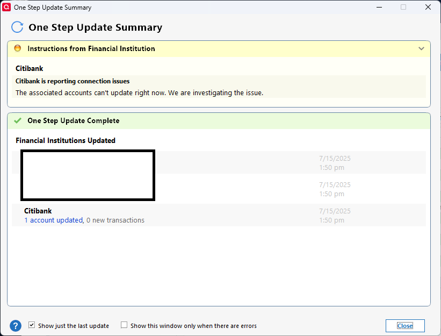The image size is (441, 336).
Task: Click the Citibank name in updated list
Action: [38, 211]
